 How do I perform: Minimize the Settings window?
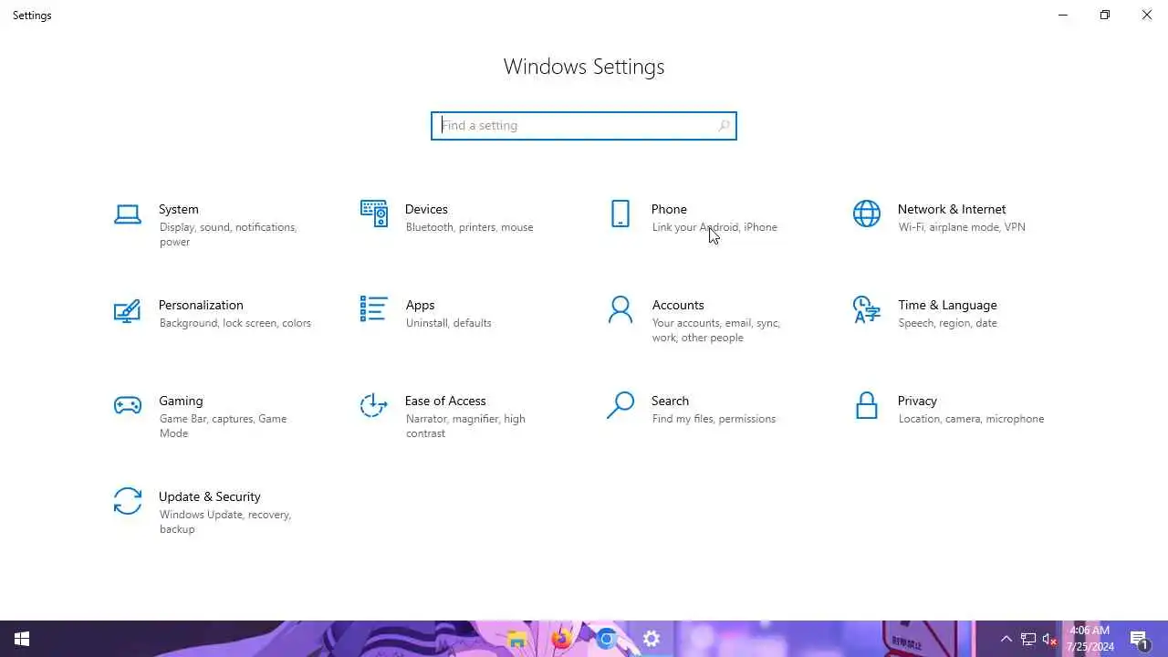[x=1063, y=15]
